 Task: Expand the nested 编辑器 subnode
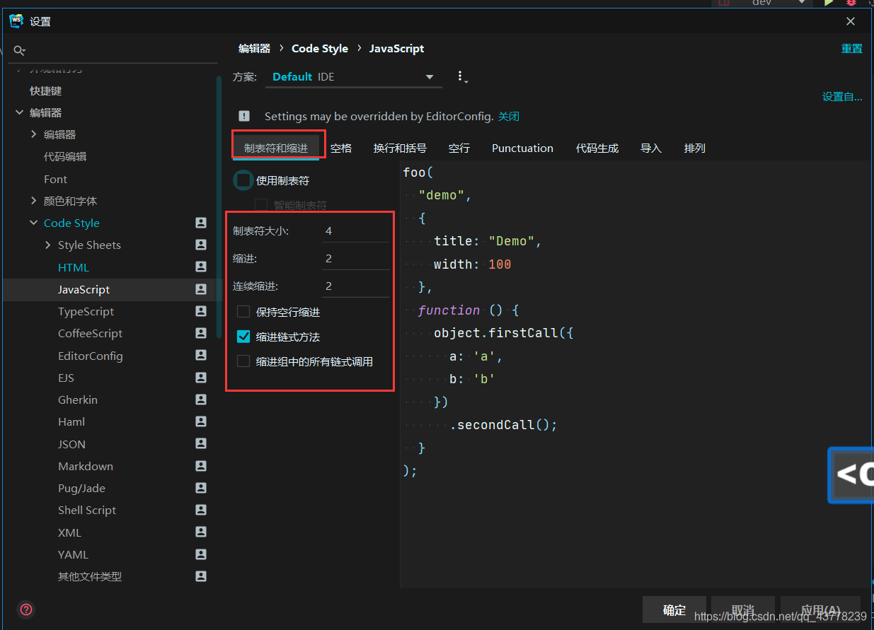[34, 134]
